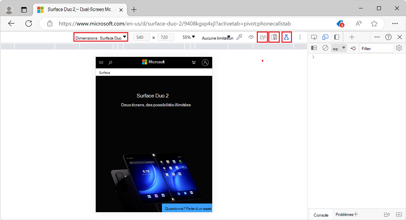Open the Microsoft cart icon on the page
406x220 pixels.
tap(194, 62)
